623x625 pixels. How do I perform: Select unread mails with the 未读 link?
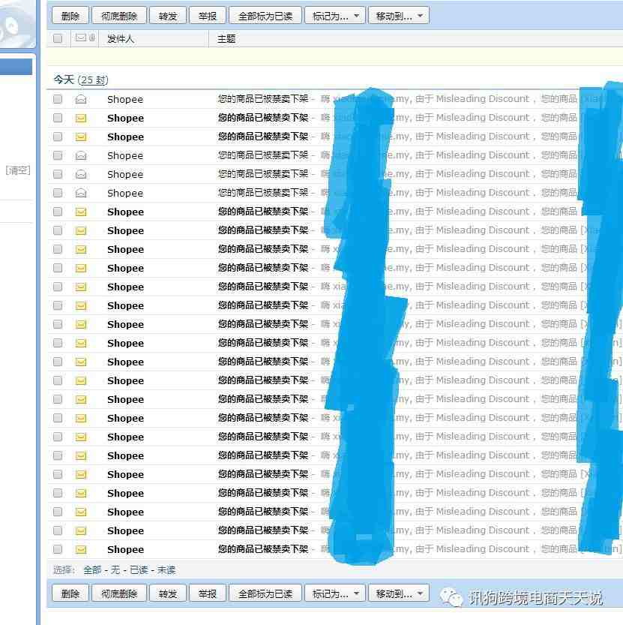click(x=166, y=570)
